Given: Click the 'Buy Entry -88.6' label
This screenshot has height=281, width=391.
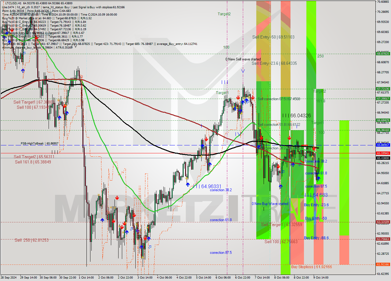Looking at the screenshot, I should [316, 238].
